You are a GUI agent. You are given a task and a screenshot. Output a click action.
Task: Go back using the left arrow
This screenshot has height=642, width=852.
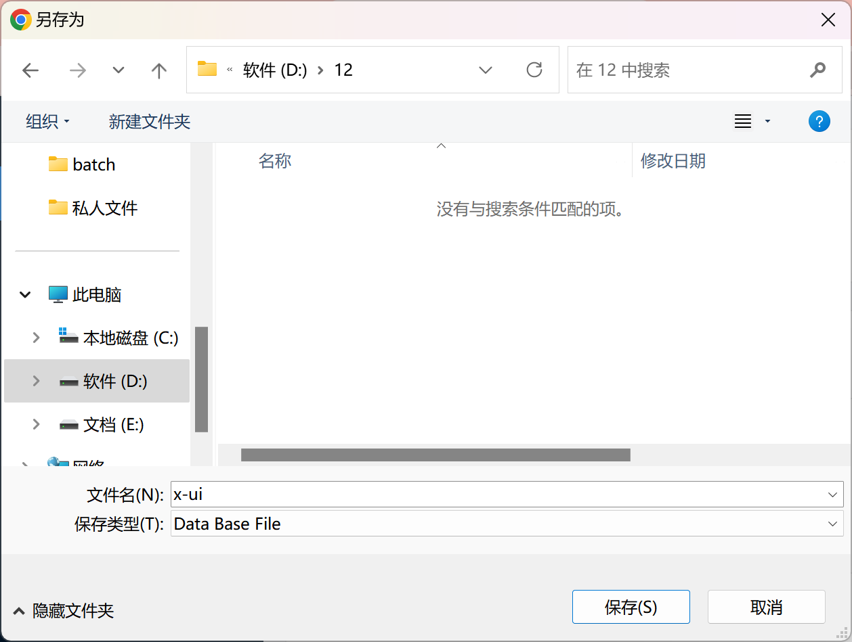(x=30, y=70)
